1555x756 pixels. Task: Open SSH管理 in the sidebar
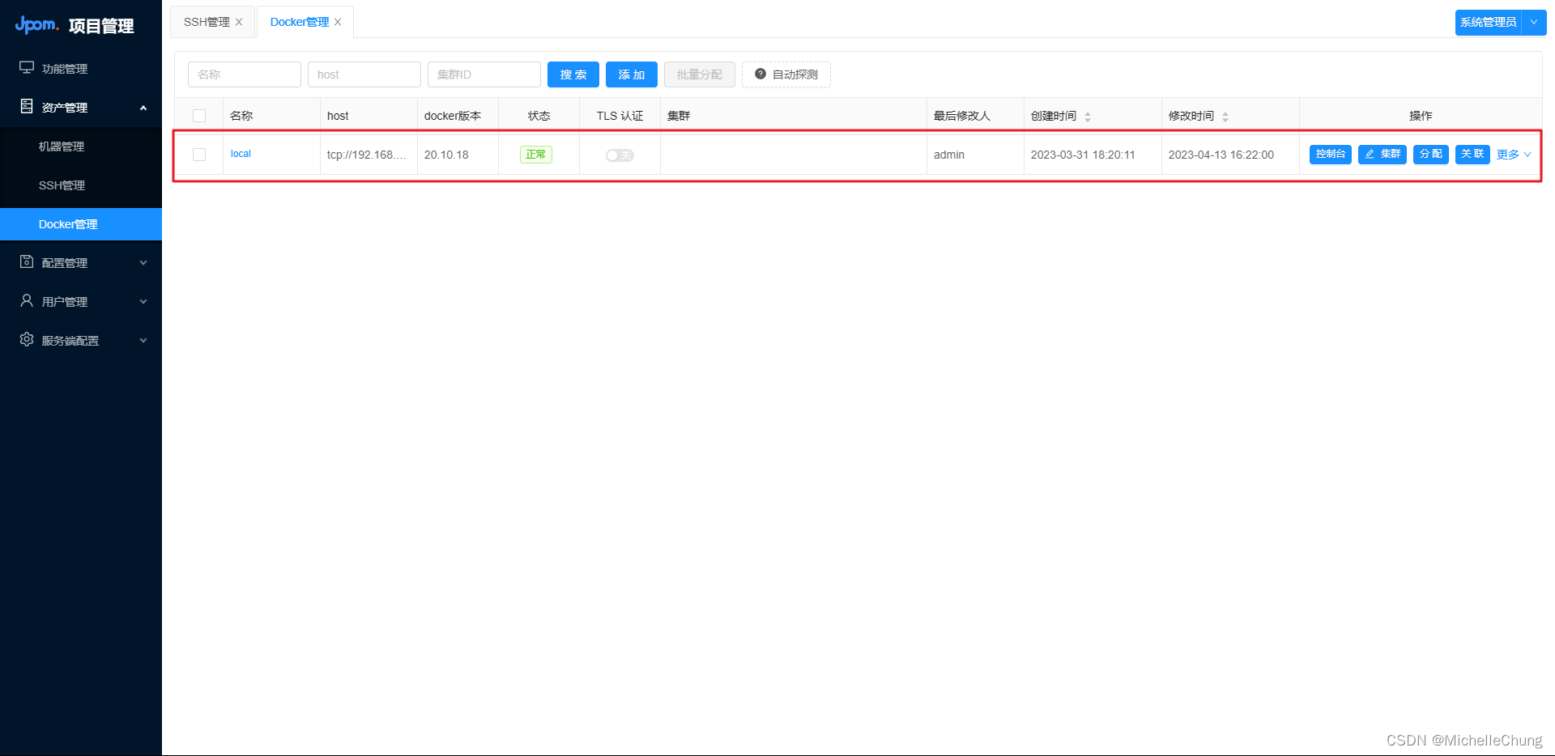81,185
